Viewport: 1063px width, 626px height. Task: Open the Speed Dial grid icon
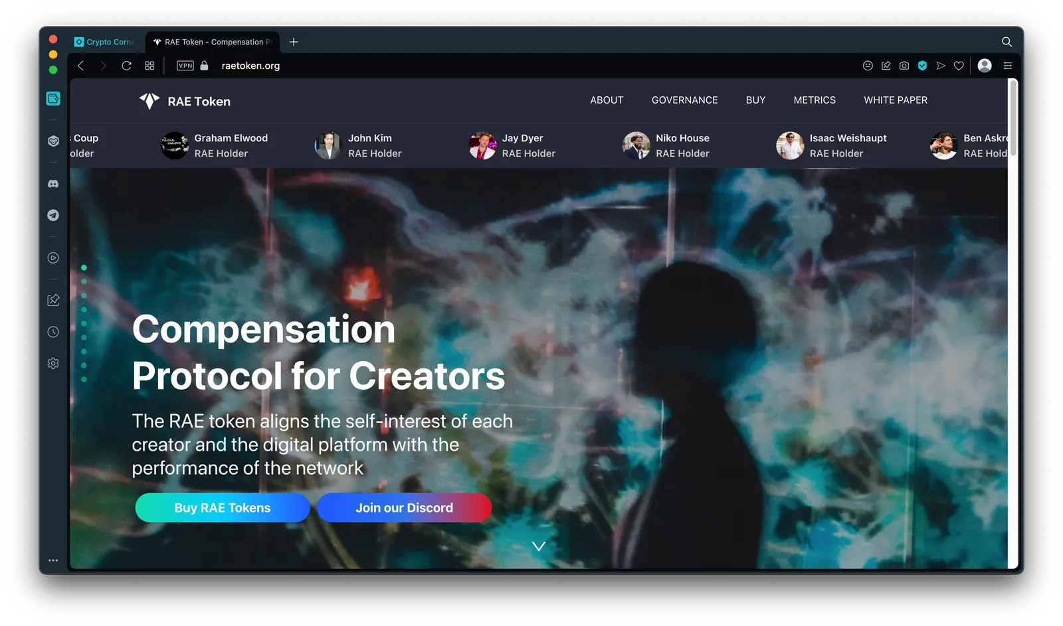tap(149, 66)
